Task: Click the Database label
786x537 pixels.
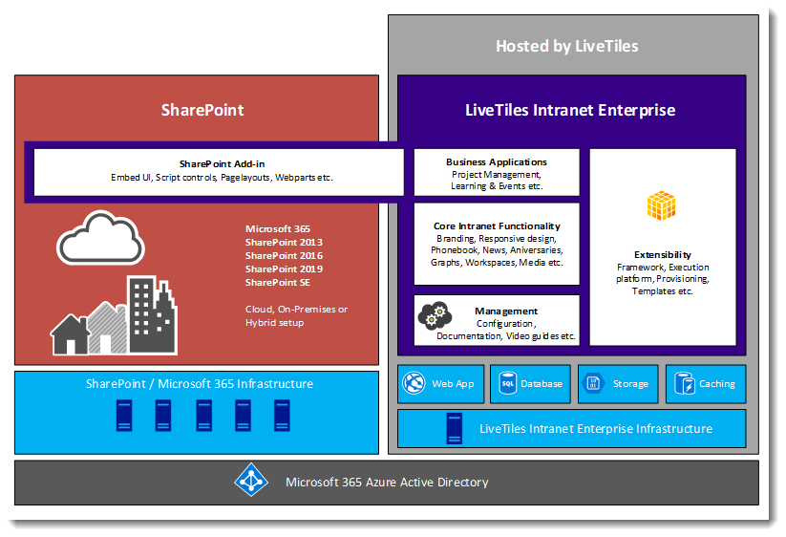Action: click(542, 383)
